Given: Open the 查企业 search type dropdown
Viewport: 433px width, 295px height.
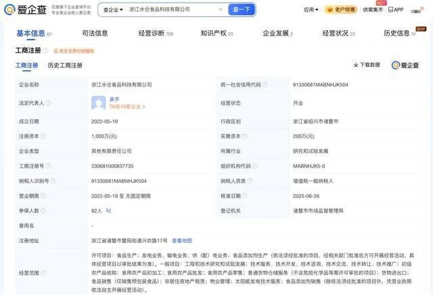Looking at the screenshot, I should pos(112,10).
